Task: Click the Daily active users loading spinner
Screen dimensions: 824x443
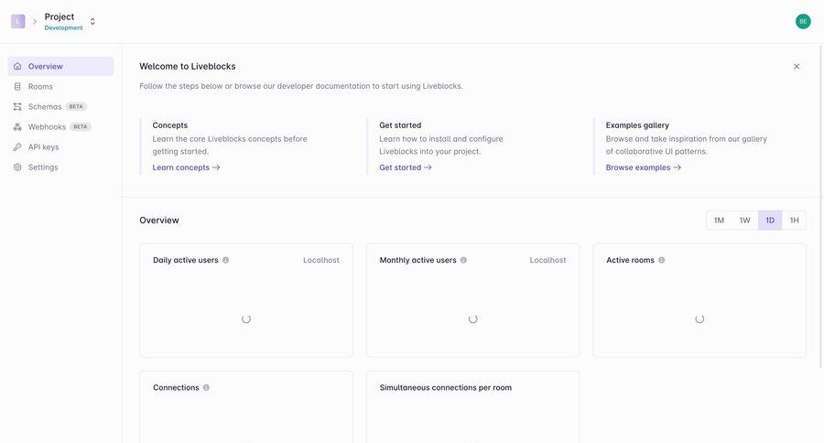Action: click(x=246, y=319)
